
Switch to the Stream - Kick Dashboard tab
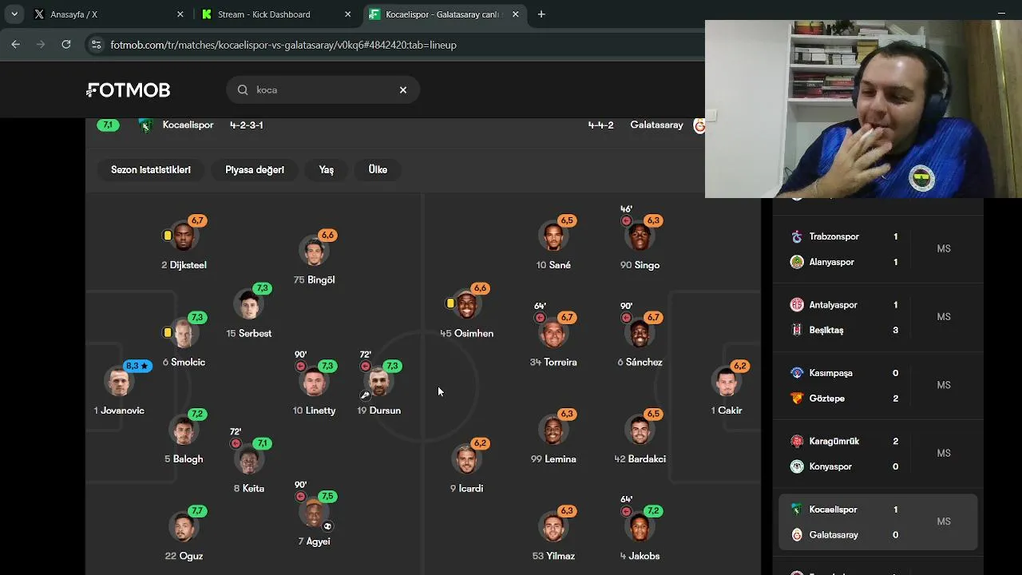click(x=275, y=14)
